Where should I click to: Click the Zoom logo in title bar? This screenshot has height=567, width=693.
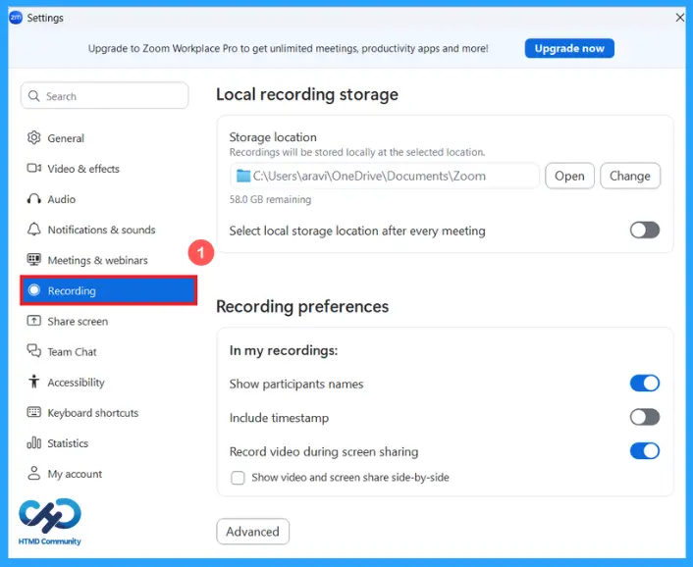click(16, 18)
